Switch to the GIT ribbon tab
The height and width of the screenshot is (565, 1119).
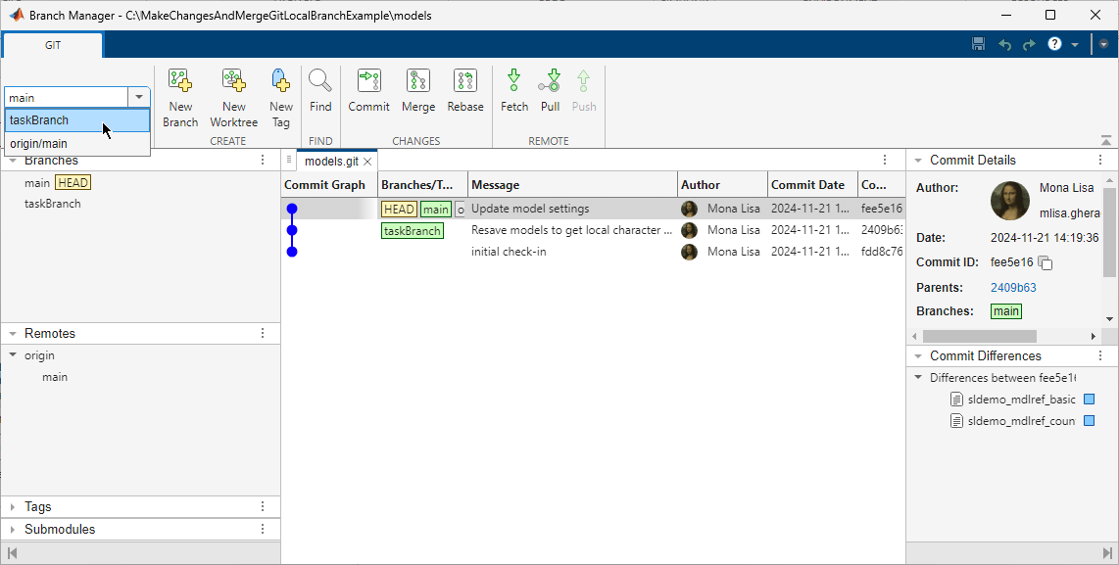[52, 45]
